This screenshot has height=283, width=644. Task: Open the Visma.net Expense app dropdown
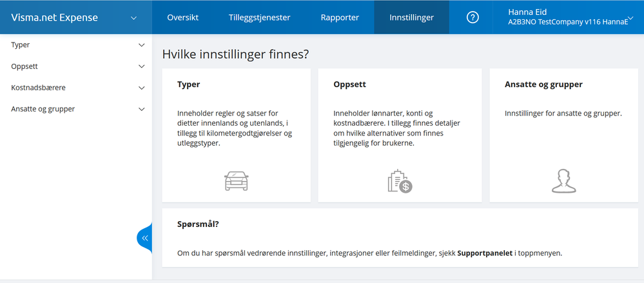click(x=76, y=17)
